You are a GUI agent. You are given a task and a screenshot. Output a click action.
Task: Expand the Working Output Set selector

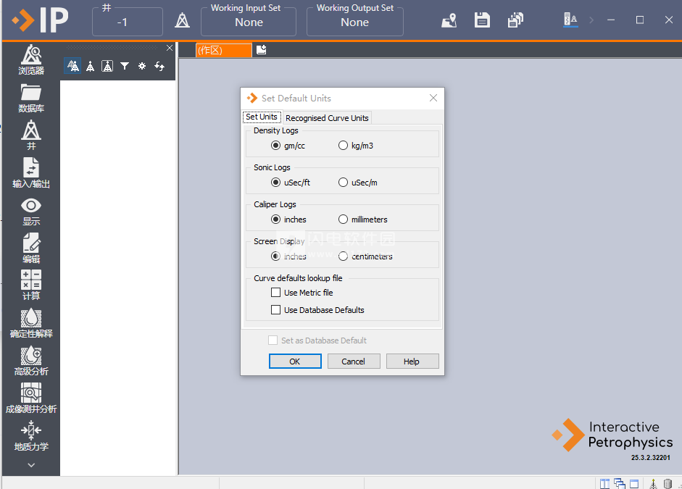tap(354, 22)
